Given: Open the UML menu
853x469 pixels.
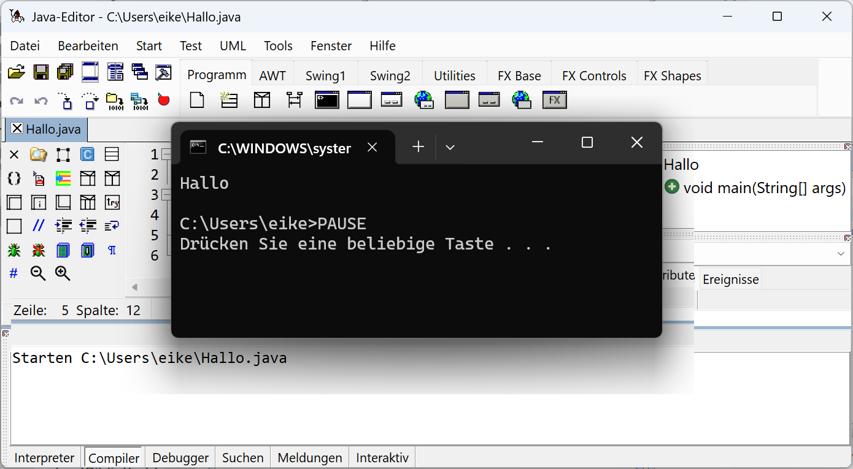Looking at the screenshot, I should (x=233, y=46).
